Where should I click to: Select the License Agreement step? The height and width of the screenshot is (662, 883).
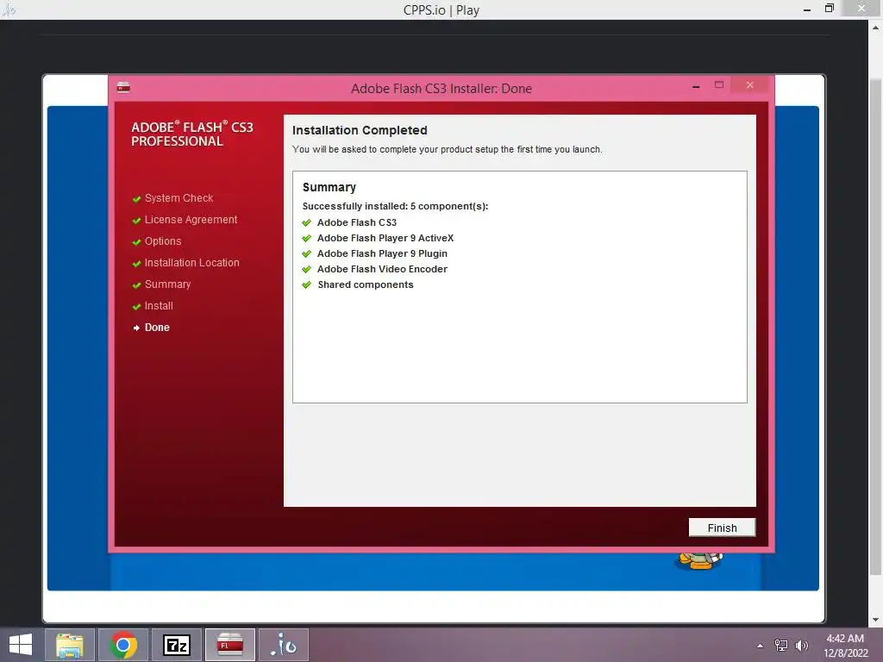point(191,220)
